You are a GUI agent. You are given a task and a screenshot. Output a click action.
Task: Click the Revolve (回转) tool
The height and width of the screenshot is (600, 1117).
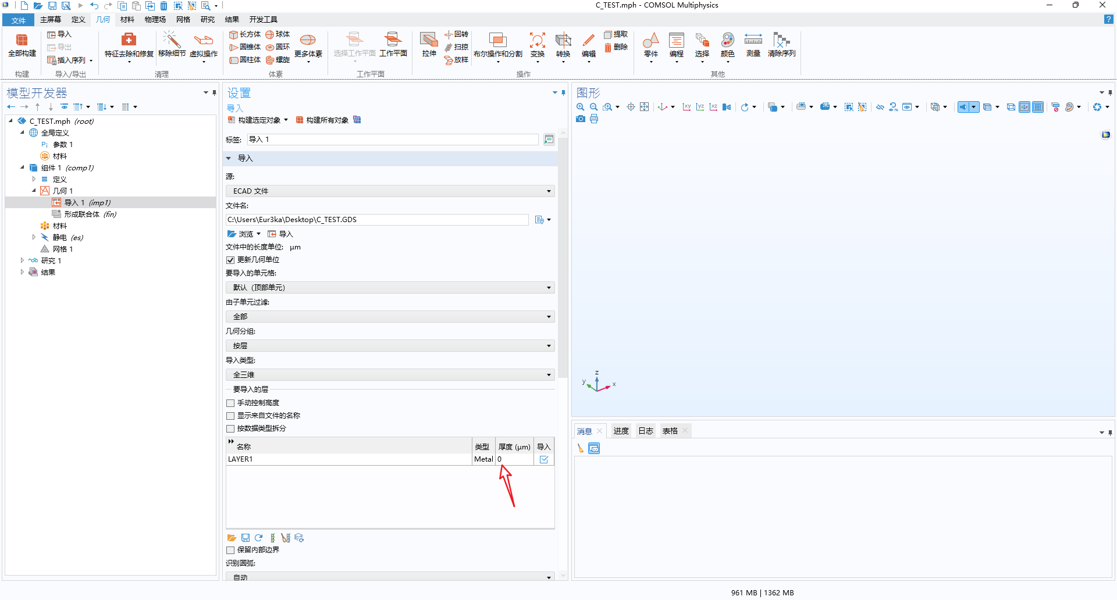[457, 34]
